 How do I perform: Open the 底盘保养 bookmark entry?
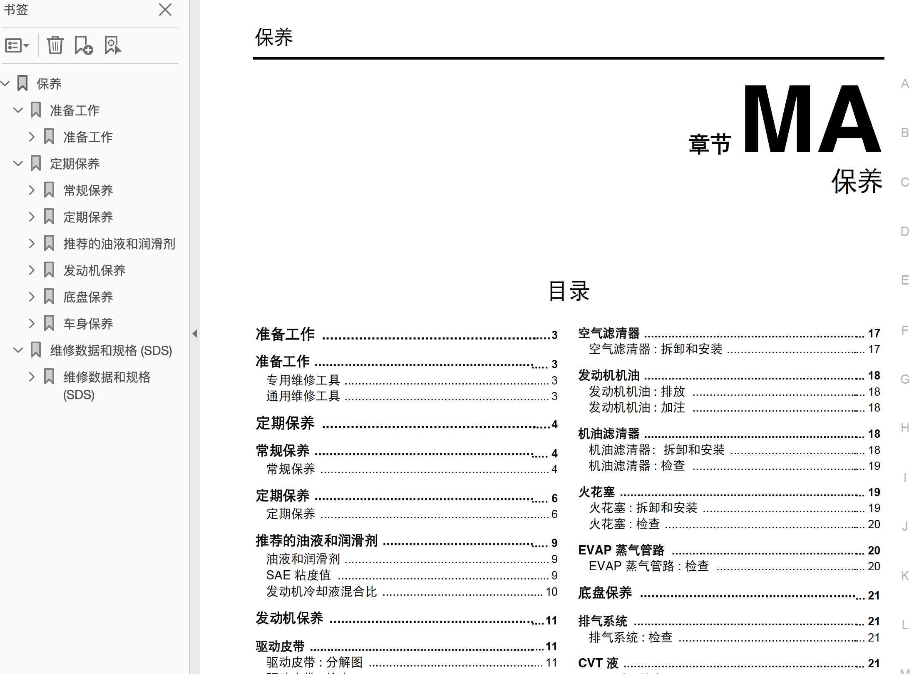88,297
